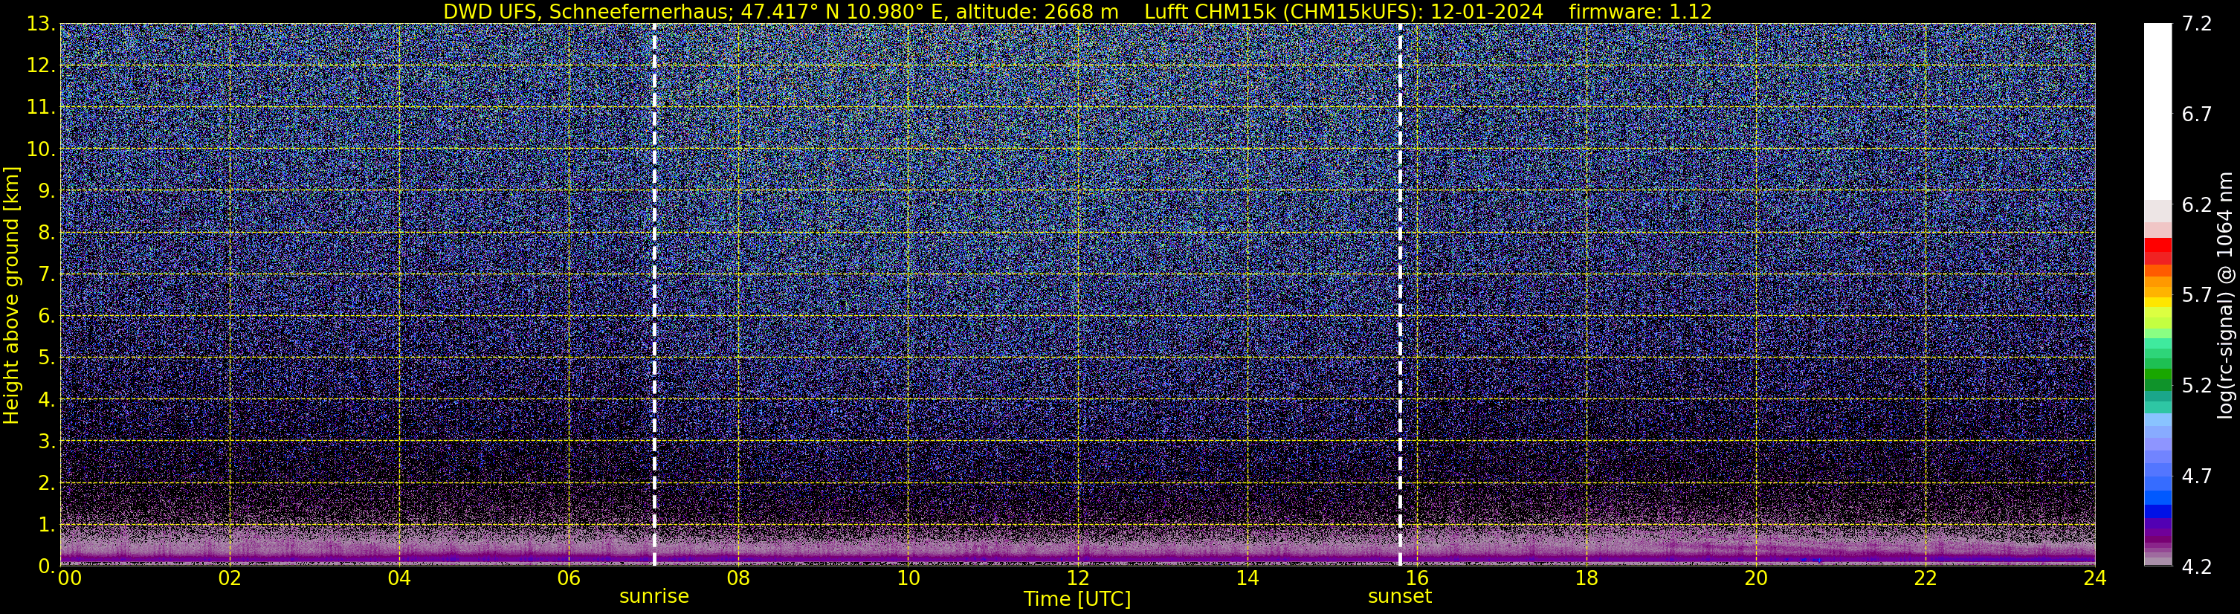Viewport: 2240px width, 614px height.
Task: Click the '00' time axis tick label
Action: 70,578
